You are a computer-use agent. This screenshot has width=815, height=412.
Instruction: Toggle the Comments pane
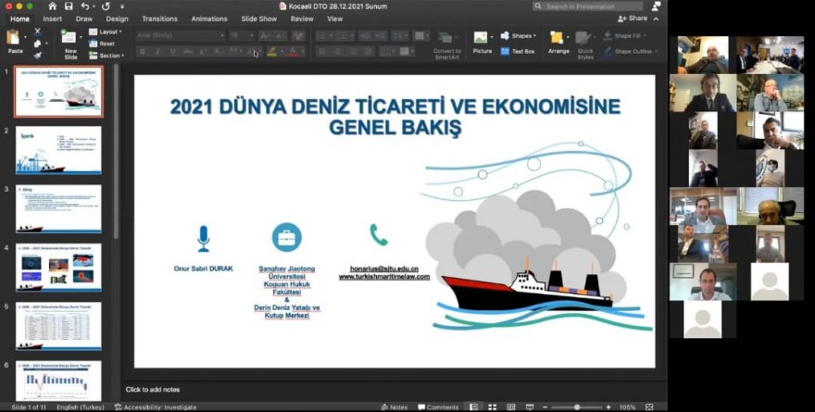pos(437,406)
